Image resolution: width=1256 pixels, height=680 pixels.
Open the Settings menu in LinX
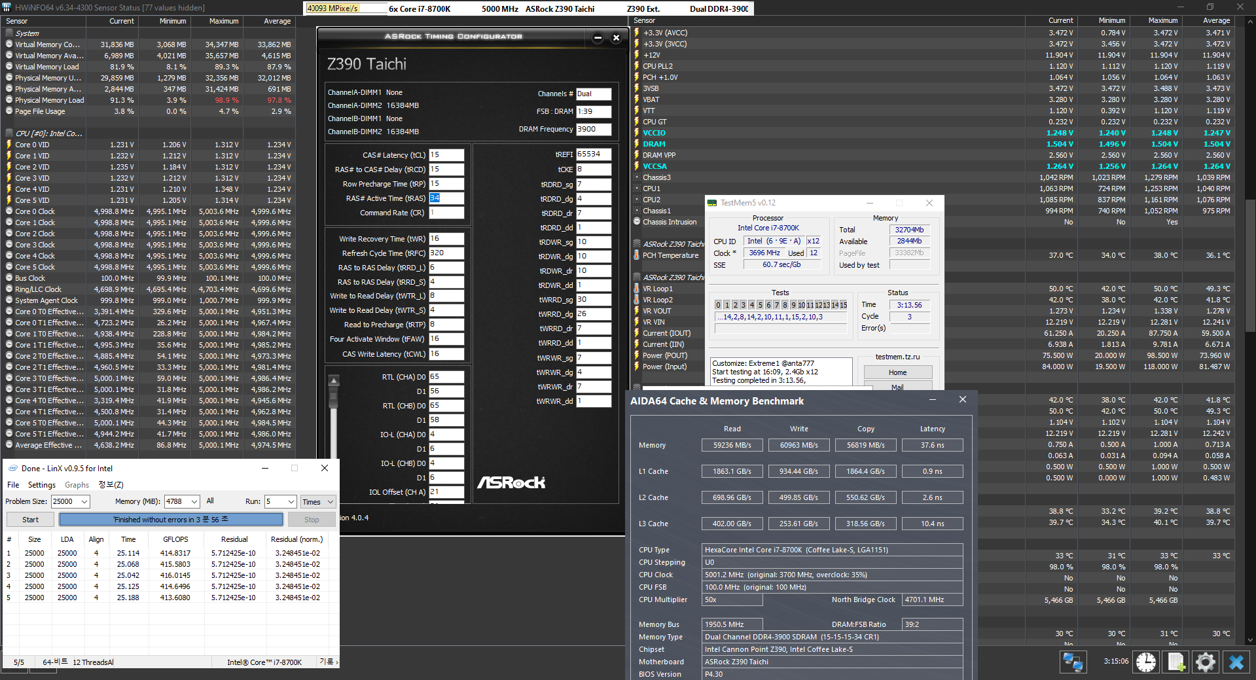click(42, 485)
